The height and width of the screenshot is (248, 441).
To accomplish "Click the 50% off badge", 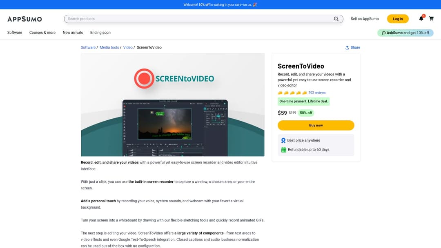I will point(306,113).
